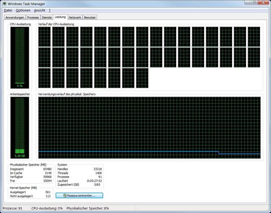Viewport: 271px width, 213px height.
Task: Select the first CPU history graph in top row
Action: pos(44,36)
